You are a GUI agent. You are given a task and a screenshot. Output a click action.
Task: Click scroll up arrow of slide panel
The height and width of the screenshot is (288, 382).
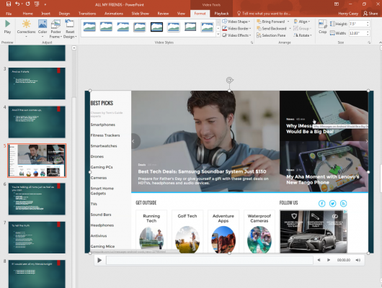point(74,48)
